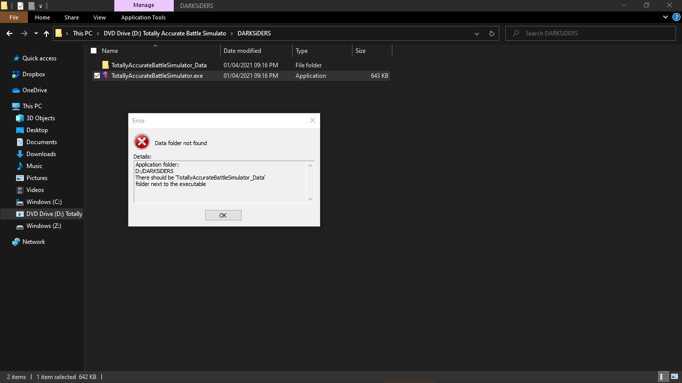The width and height of the screenshot is (682, 383).
Task: Click the Dropbox icon in sidebar
Action: coord(16,74)
